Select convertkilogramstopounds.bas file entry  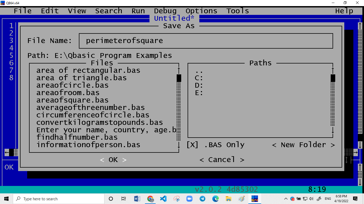(x=100, y=122)
